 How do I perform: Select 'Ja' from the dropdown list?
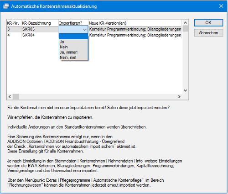point(73,42)
